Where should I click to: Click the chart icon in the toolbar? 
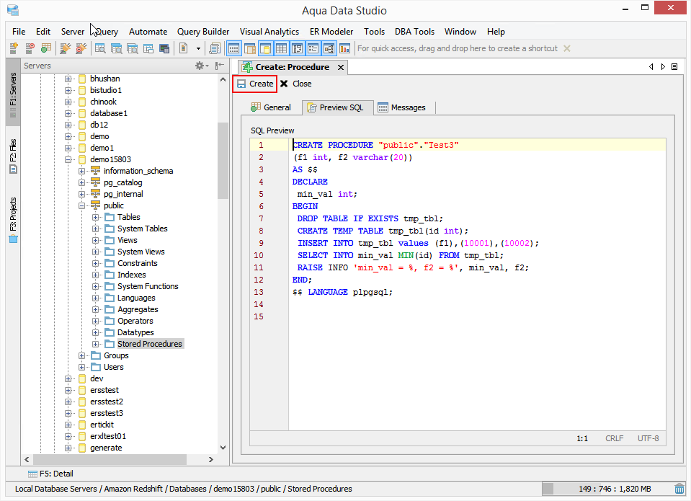point(344,48)
